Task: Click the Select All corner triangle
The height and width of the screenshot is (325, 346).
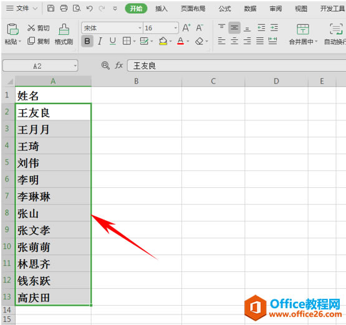Action: [10, 82]
